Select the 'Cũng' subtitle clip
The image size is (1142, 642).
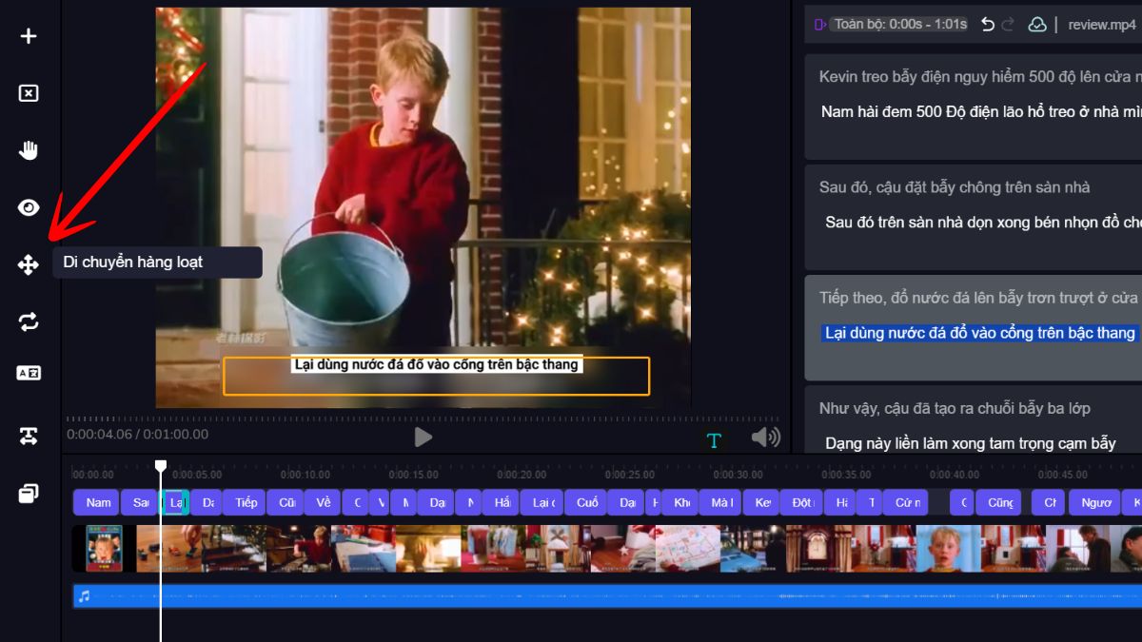coord(999,502)
